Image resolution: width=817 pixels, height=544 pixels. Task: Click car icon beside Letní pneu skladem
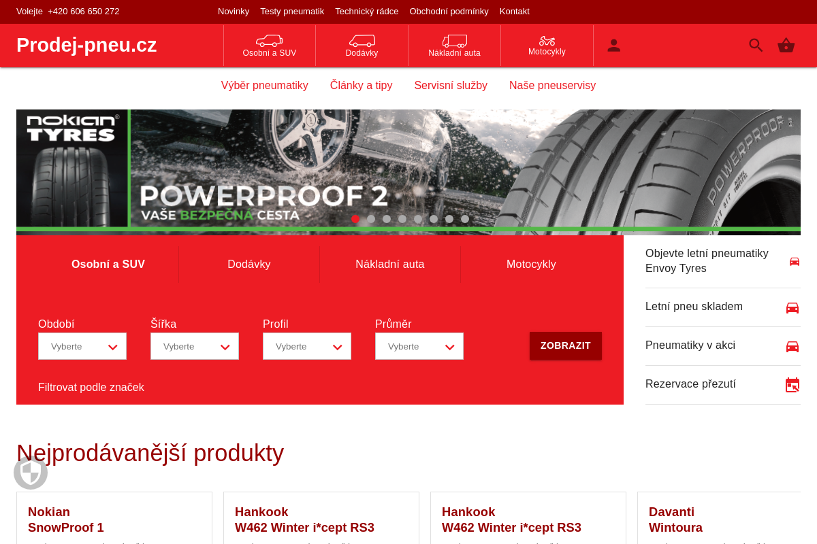pos(792,307)
